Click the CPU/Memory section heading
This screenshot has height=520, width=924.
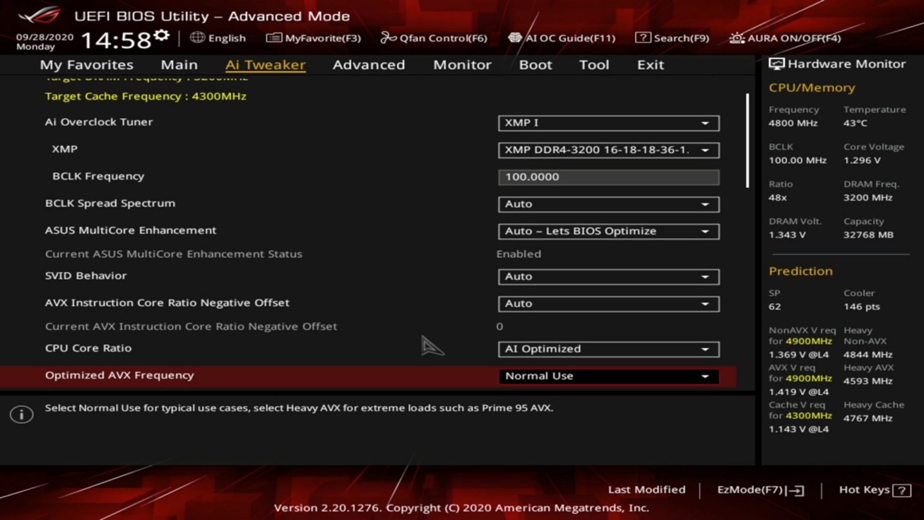click(812, 88)
